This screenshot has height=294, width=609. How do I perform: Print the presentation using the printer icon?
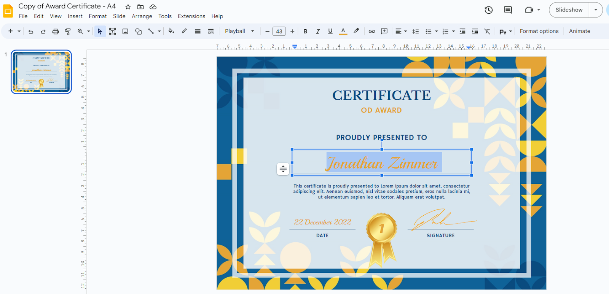[x=56, y=32]
